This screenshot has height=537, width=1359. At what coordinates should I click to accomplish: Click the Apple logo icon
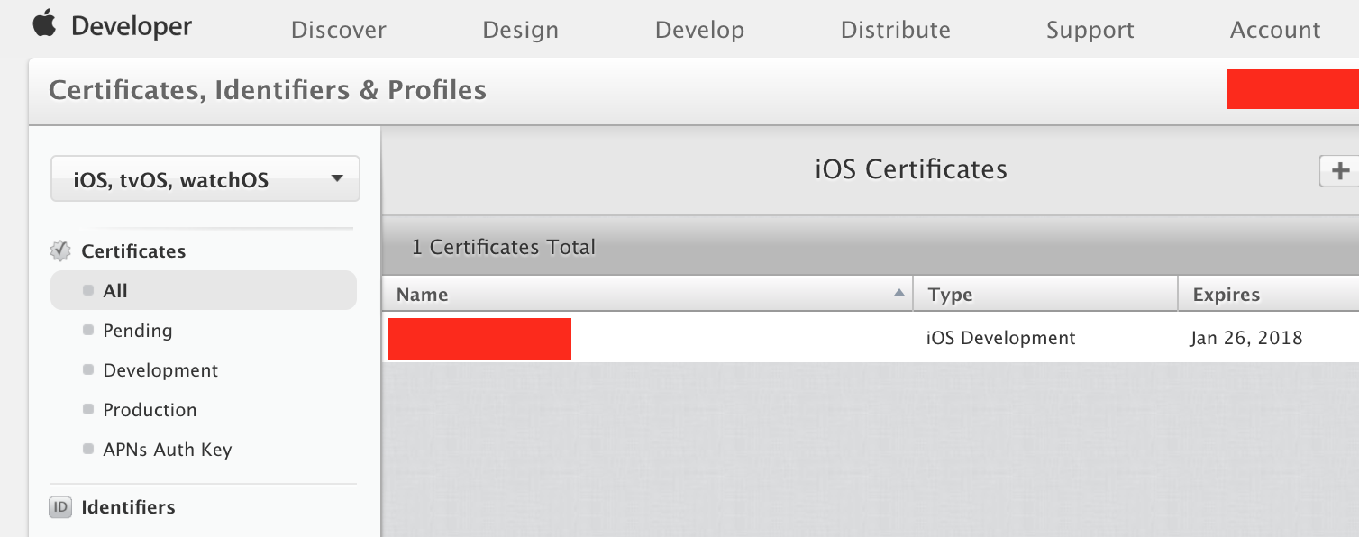click(45, 23)
